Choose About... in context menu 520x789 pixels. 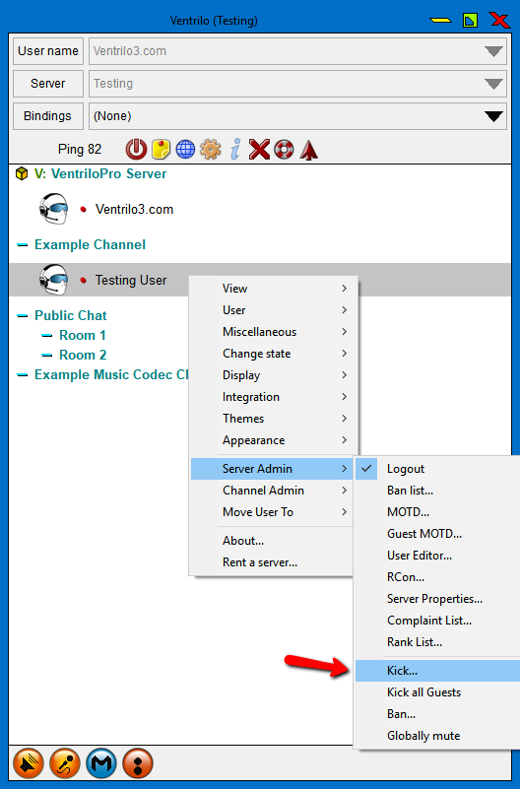click(273, 541)
